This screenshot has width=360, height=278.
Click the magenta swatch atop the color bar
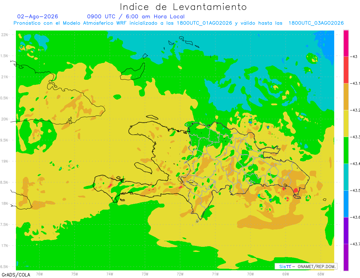pyautogui.click(x=346, y=43)
